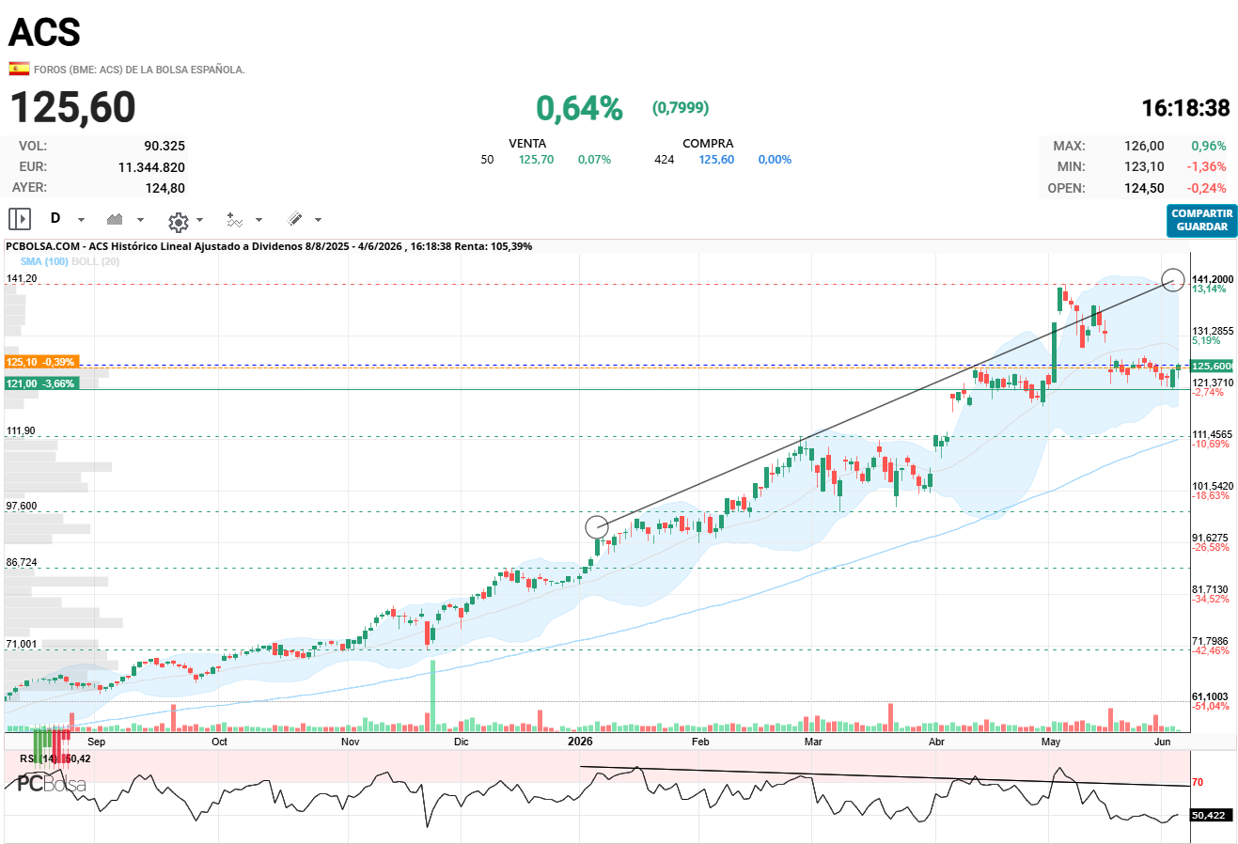Click the ACS ticker title
This screenshot has width=1238, height=844.
click(x=44, y=33)
